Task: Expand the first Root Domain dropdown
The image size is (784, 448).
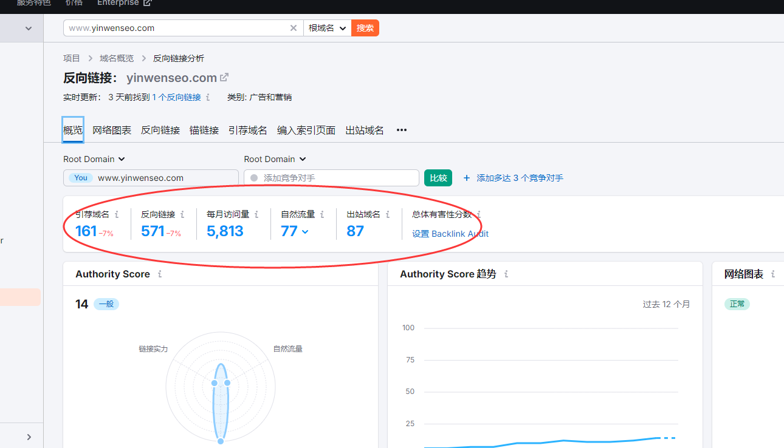Action: 94,159
